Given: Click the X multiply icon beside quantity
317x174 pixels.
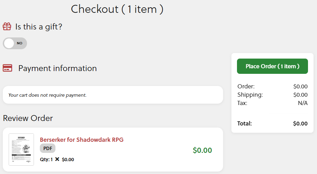Looking at the screenshot, I should [x=57, y=159].
